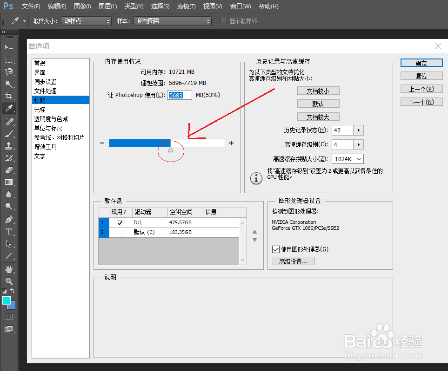Select the Crop tool

point(8,96)
